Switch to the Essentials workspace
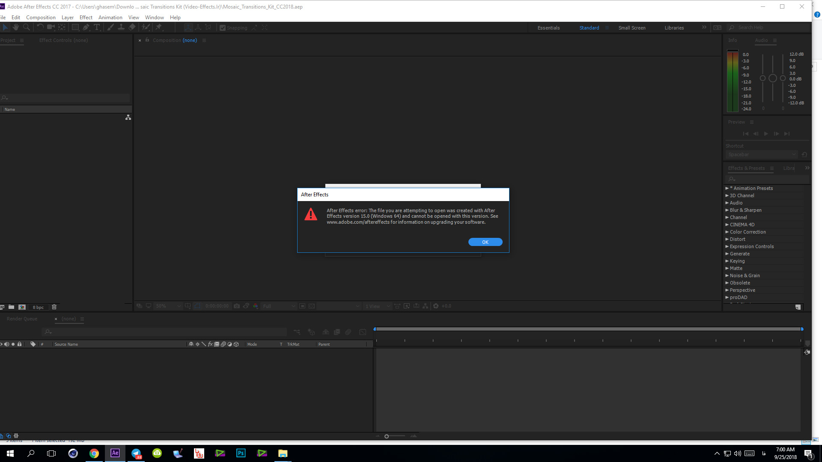The image size is (822, 462). tap(548, 28)
